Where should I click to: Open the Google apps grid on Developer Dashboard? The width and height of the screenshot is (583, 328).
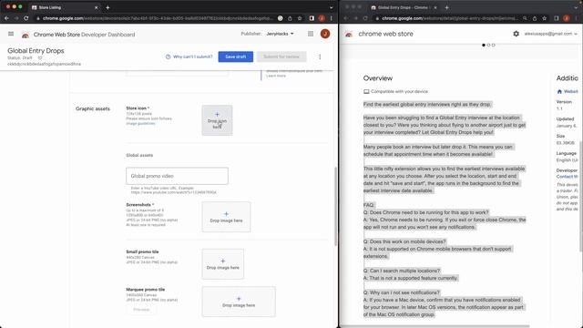click(x=311, y=34)
